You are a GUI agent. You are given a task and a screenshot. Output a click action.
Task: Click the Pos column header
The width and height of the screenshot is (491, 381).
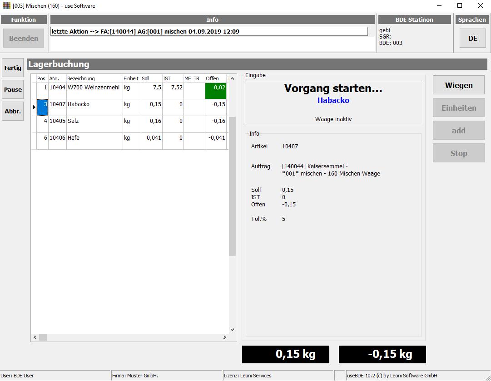click(x=42, y=78)
